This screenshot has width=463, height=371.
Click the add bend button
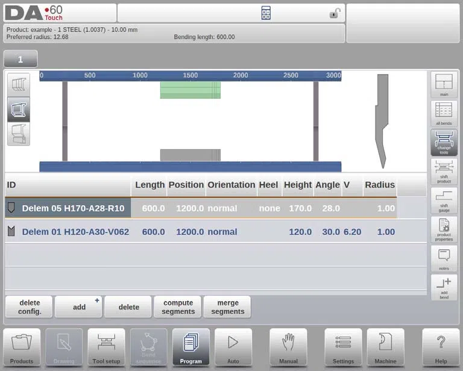click(x=444, y=288)
